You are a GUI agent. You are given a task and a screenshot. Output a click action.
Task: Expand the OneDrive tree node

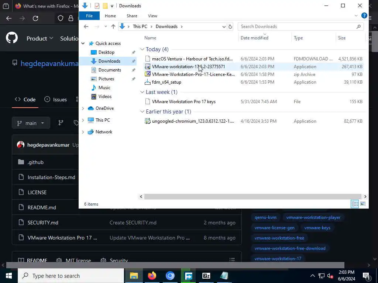pyautogui.click(x=83, y=108)
